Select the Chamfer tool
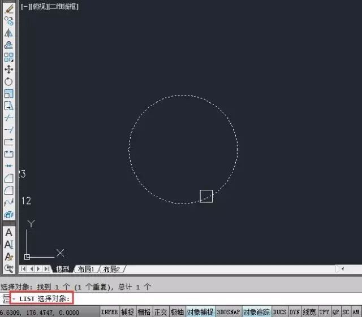The height and width of the screenshot is (317, 362). click(x=9, y=178)
